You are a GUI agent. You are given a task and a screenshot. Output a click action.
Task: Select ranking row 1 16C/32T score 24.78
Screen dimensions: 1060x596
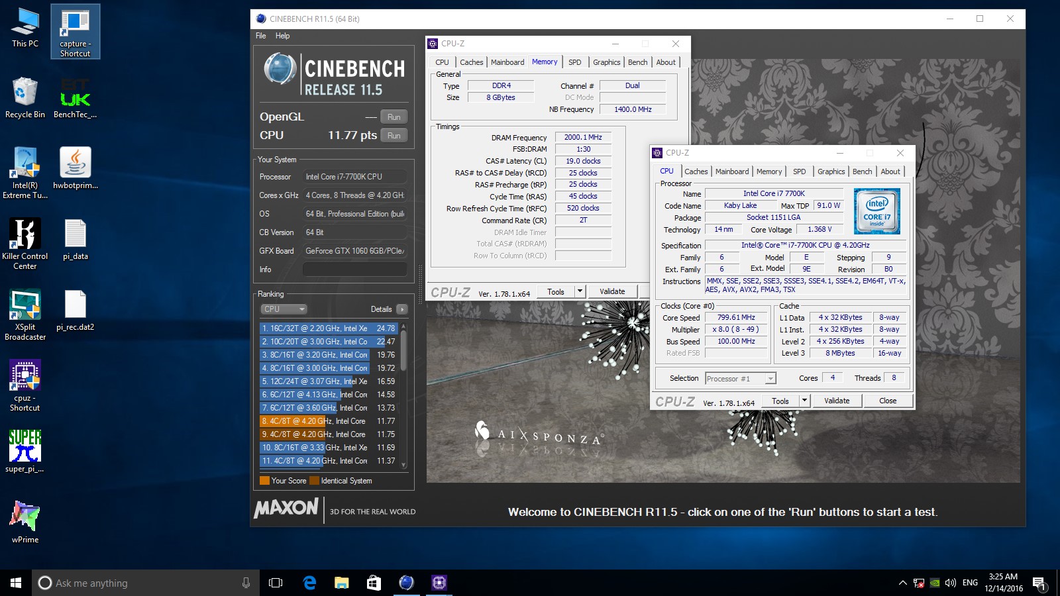coord(329,328)
